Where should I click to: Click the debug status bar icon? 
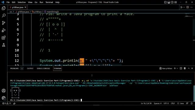14,103
